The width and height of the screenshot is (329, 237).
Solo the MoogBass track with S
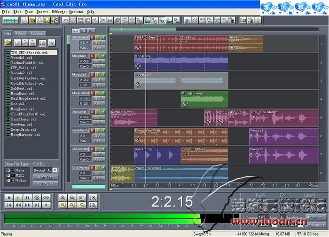point(98,56)
